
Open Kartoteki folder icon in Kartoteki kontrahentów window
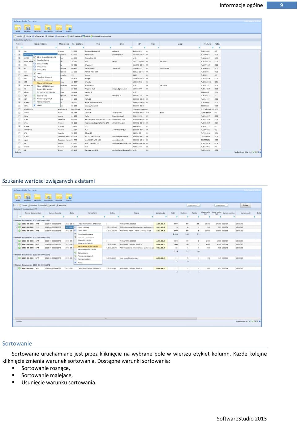(x=37, y=28)
